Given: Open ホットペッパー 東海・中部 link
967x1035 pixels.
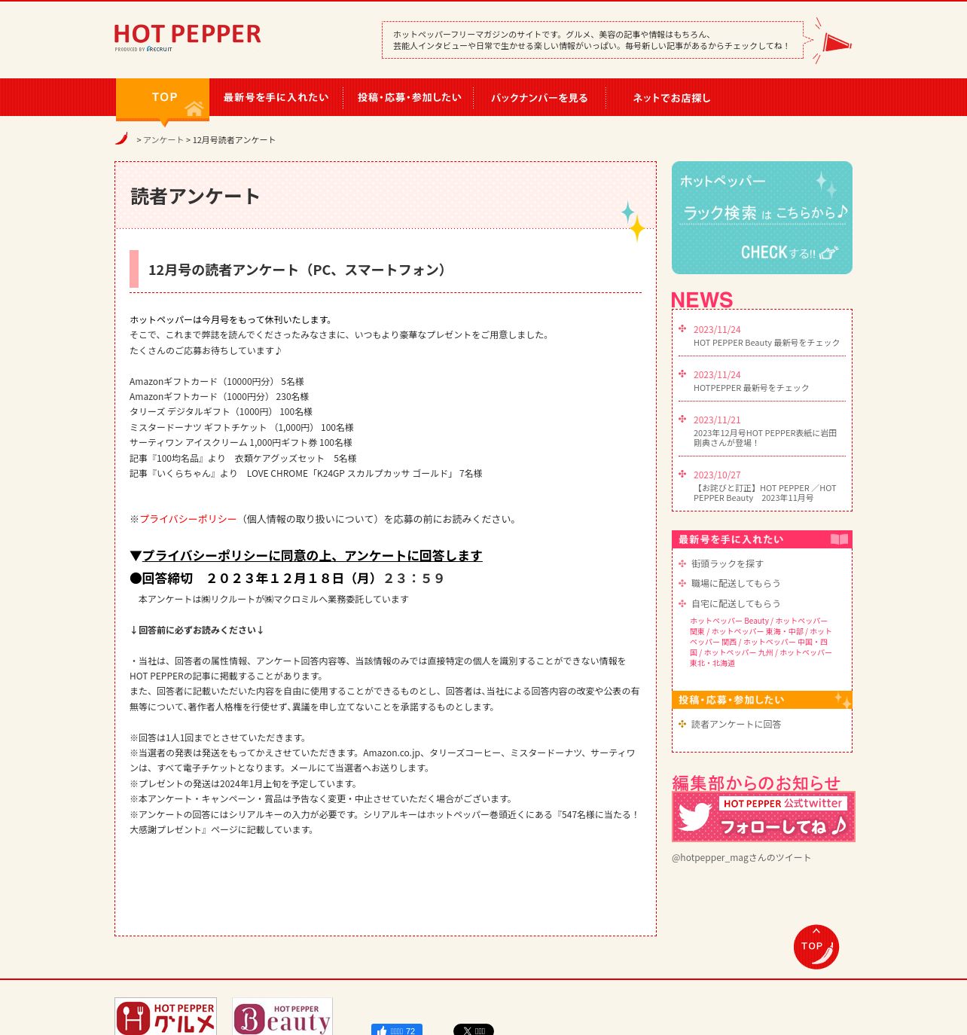Looking at the screenshot, I should click(x=757, y=632).
